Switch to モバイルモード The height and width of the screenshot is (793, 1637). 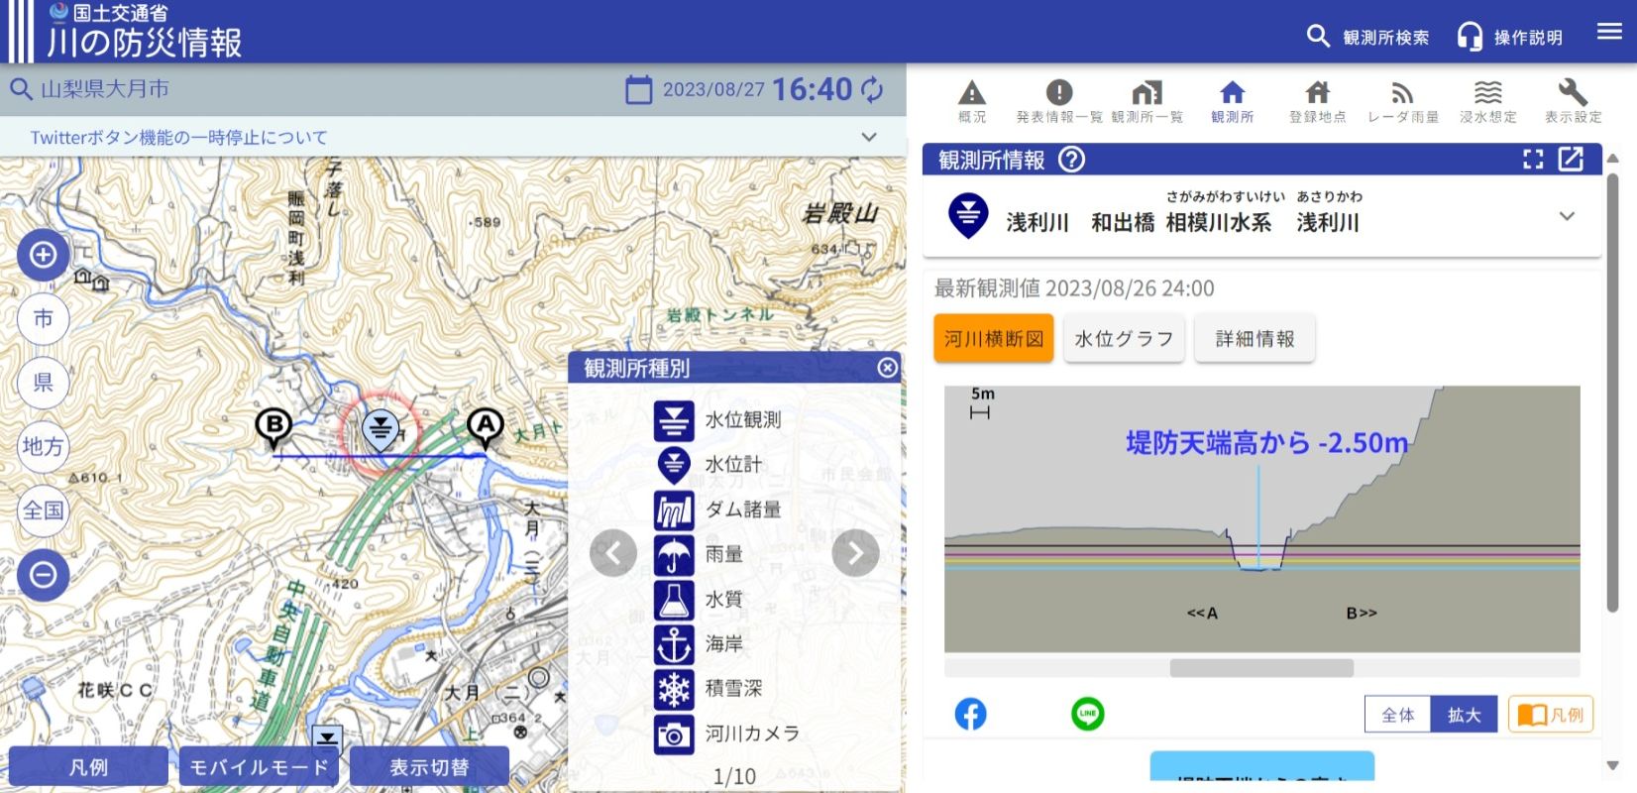(259, 767)
